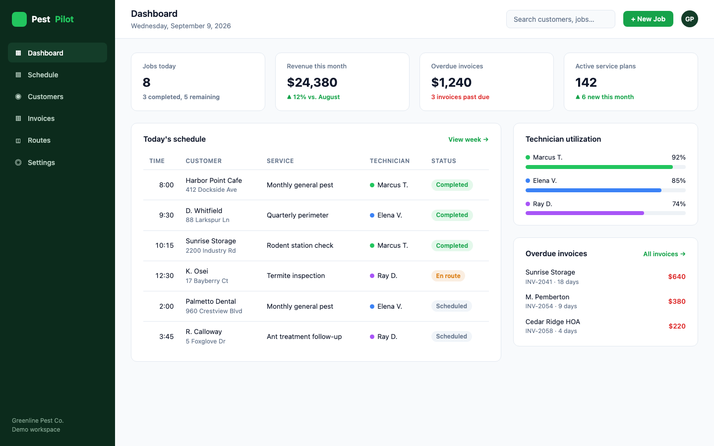The image size is (714, 446).
Task: Open the Revenue this month card
Action: [342, 82]
